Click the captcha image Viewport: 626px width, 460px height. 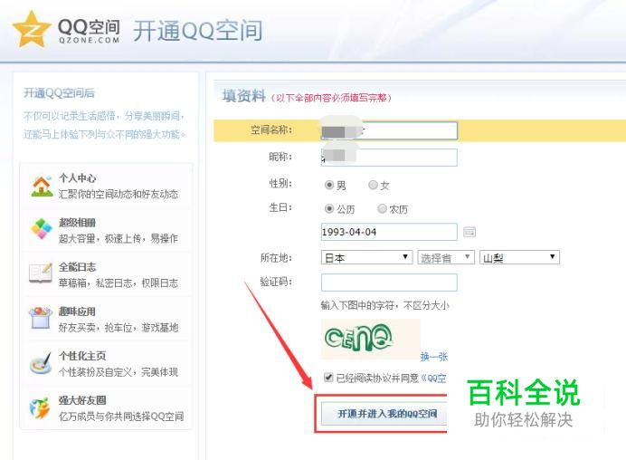tap(371, 339)
